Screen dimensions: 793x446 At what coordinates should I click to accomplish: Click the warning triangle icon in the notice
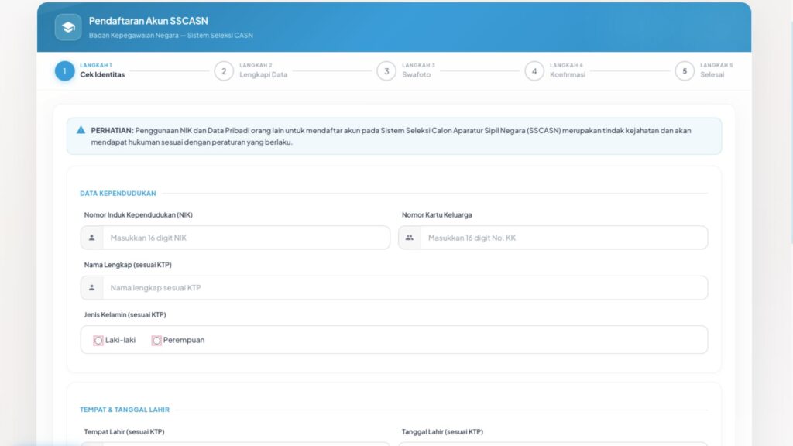pos(81,130)
